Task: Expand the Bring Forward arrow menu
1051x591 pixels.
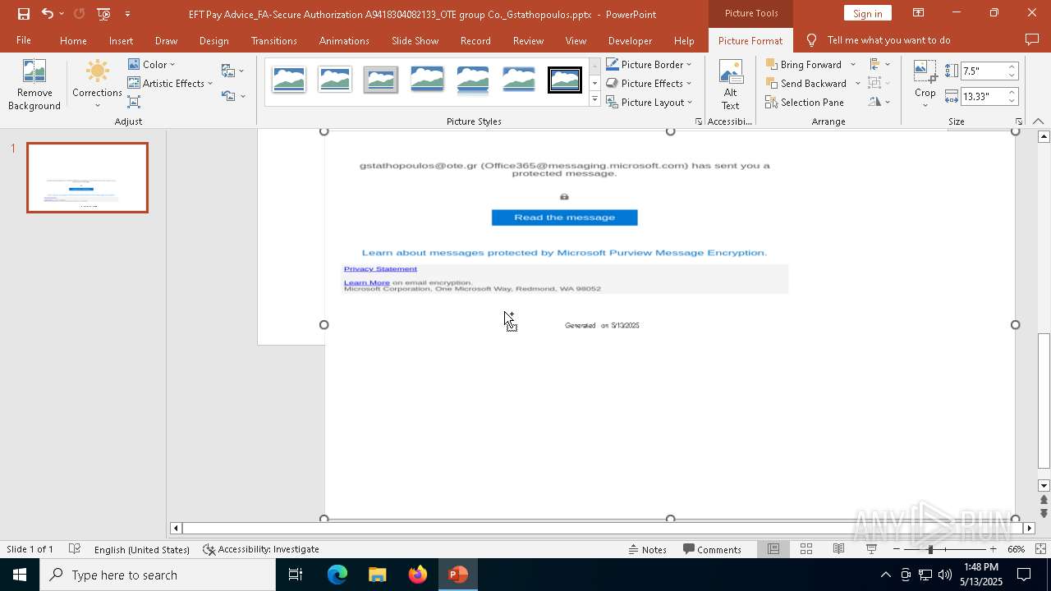Action: point(852,64)
